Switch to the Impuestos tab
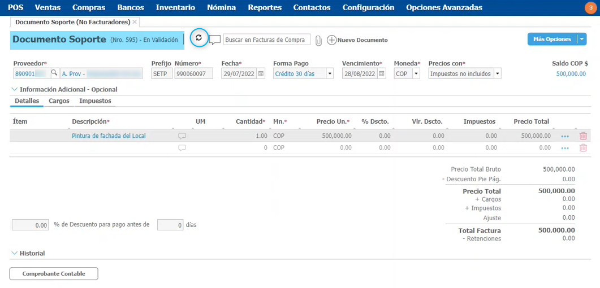This screenshot has width=600, height=288. (95, 101)
